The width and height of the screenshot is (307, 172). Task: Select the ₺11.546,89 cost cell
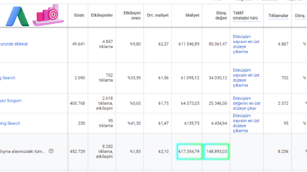(189, 44)
